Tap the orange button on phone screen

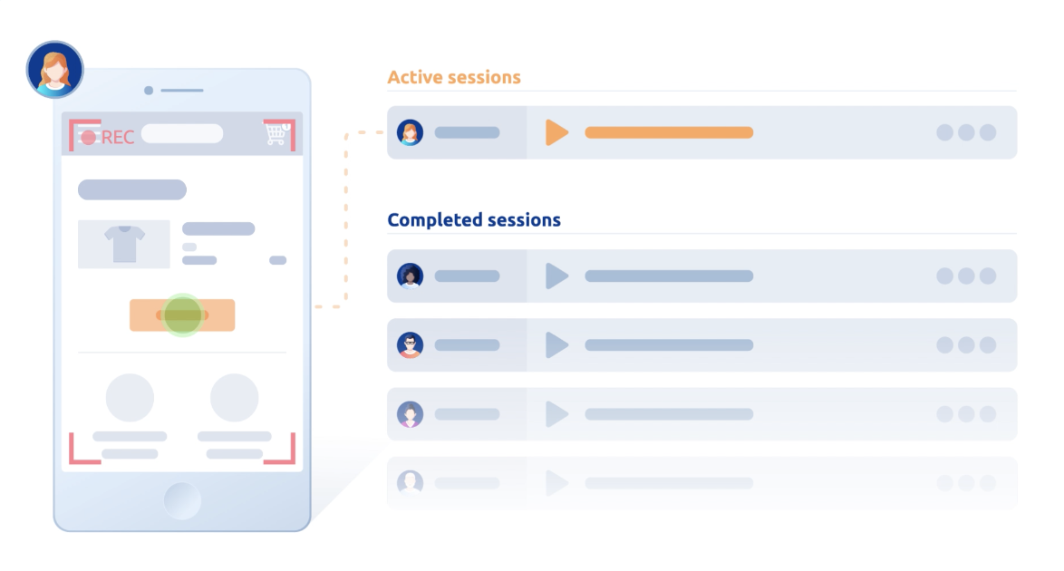point(182,315)
